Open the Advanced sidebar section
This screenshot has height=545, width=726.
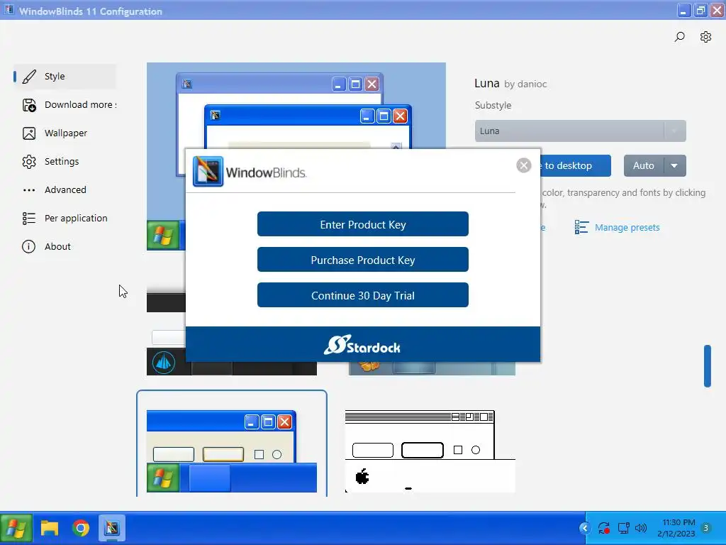[x=65, y=190]
